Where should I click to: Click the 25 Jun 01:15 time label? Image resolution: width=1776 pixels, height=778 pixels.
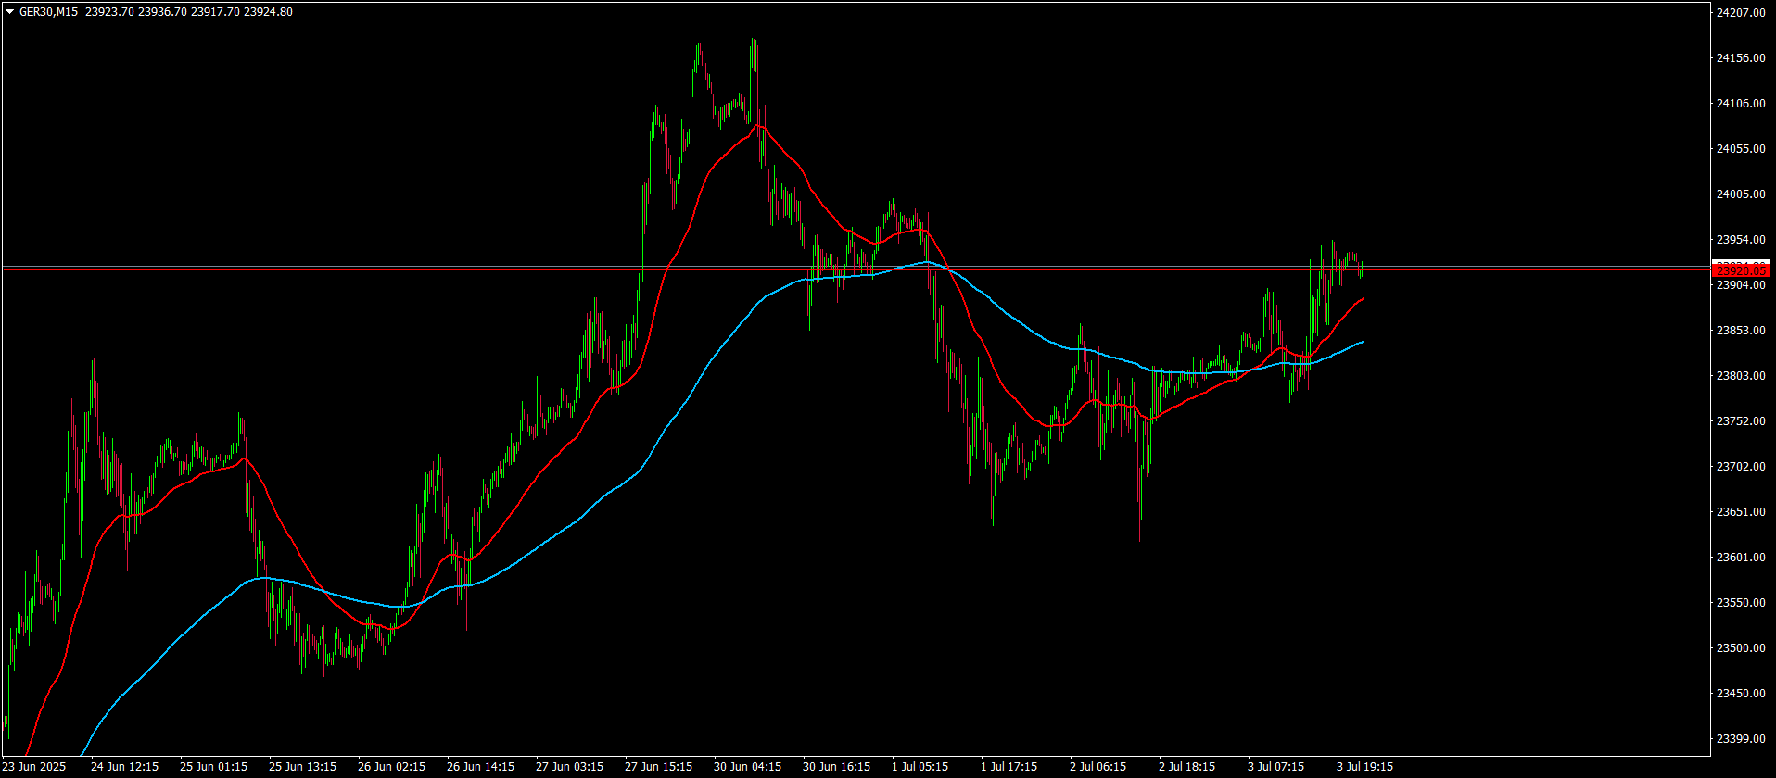tap(213, 767)
